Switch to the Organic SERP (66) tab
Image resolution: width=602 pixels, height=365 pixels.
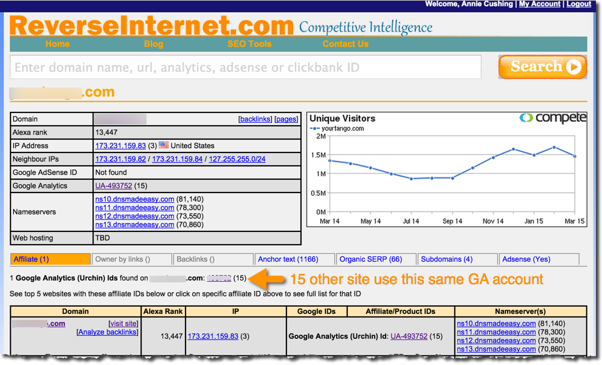pos(376,259)
